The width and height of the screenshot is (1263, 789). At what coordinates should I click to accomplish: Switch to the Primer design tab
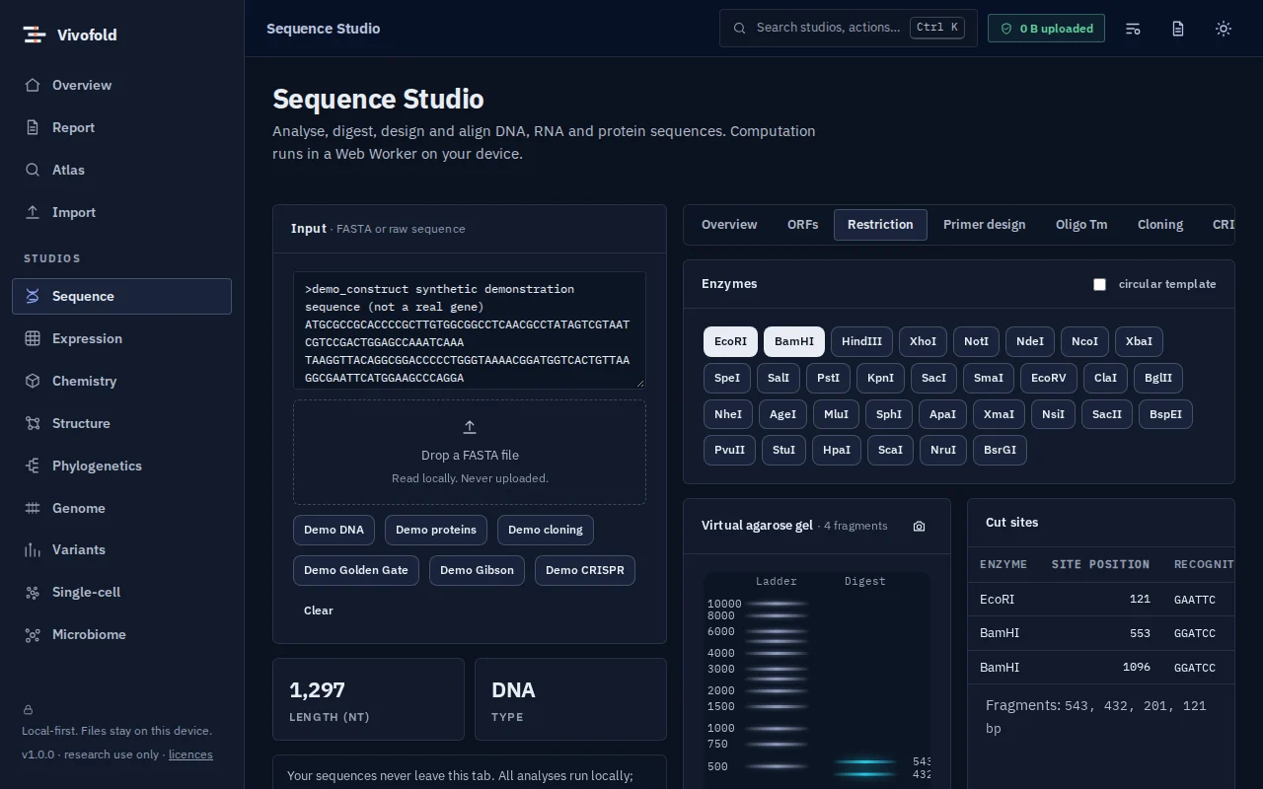click(x=984, y=225)
